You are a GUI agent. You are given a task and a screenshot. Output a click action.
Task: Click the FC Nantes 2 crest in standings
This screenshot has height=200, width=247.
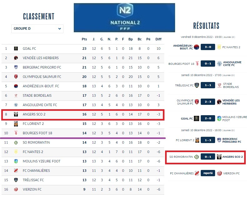(16, 152)
